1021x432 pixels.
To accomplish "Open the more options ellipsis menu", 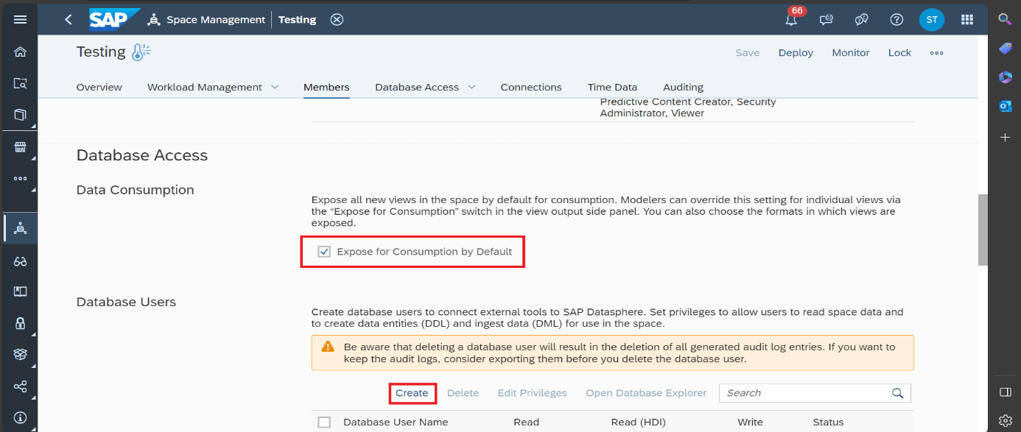I will [x=936, y=53].
